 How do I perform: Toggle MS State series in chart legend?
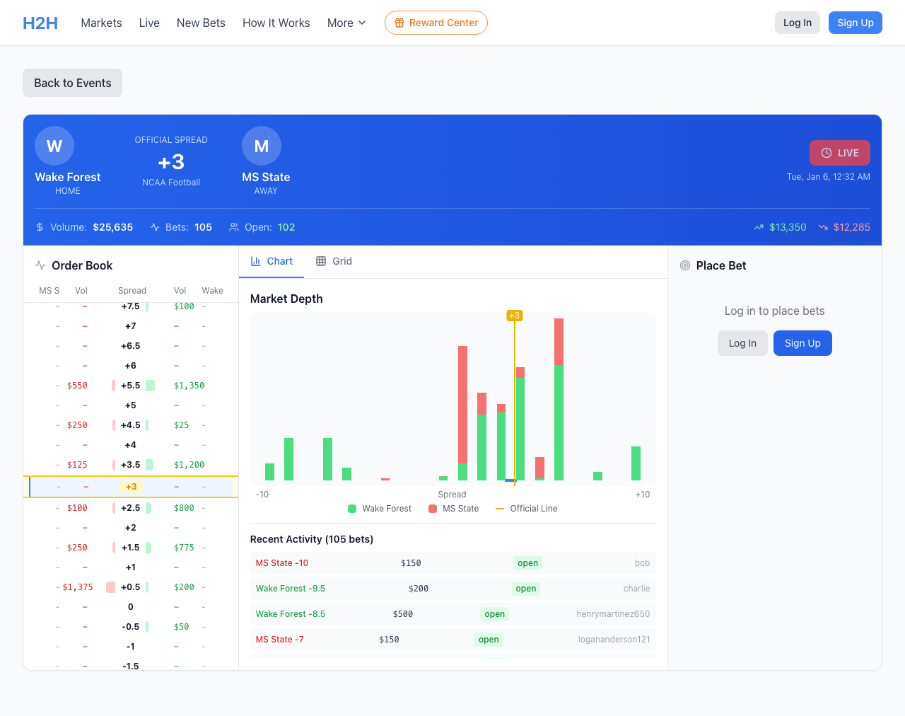[x=453, y=509]
